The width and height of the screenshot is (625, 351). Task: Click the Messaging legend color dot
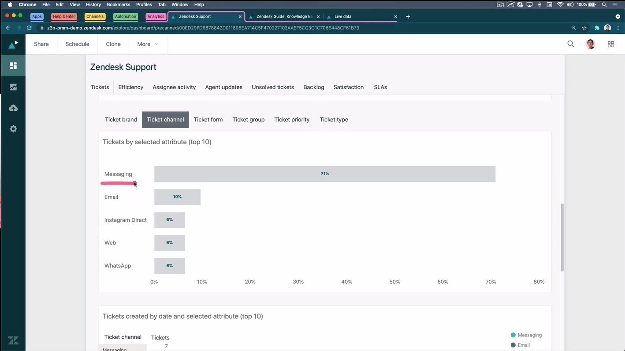click(x=513, y=335)
